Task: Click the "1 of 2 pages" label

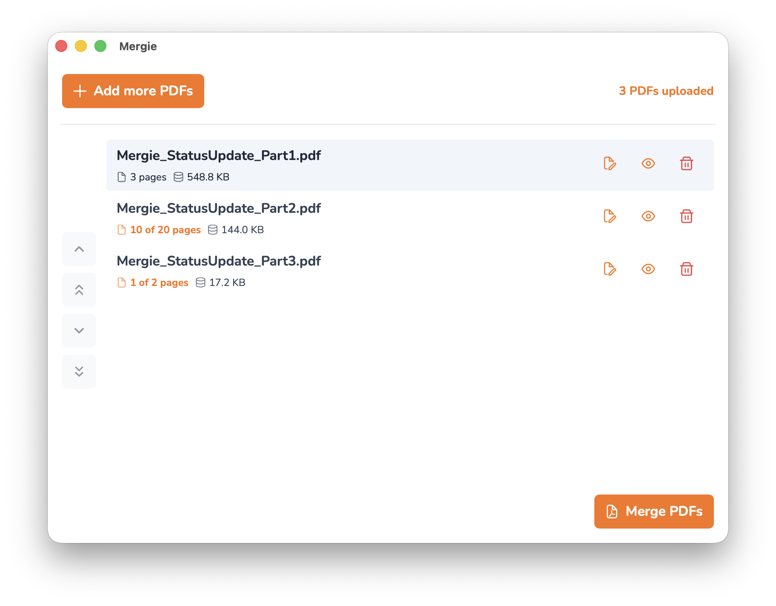Action: (x=159, y=283)
